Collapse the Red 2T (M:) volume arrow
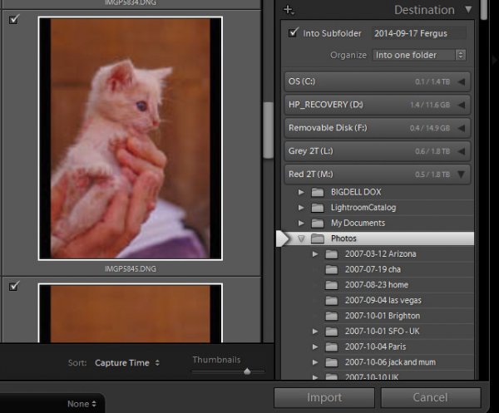This screenshot has height=413, width=499. pyautogui.click(x=461, y=174)
